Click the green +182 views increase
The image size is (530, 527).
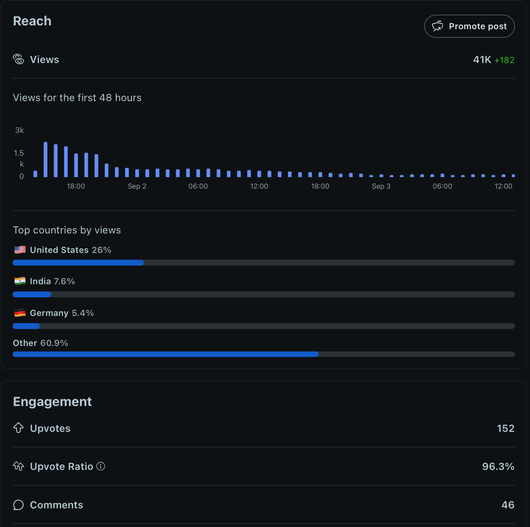[504, 60]
